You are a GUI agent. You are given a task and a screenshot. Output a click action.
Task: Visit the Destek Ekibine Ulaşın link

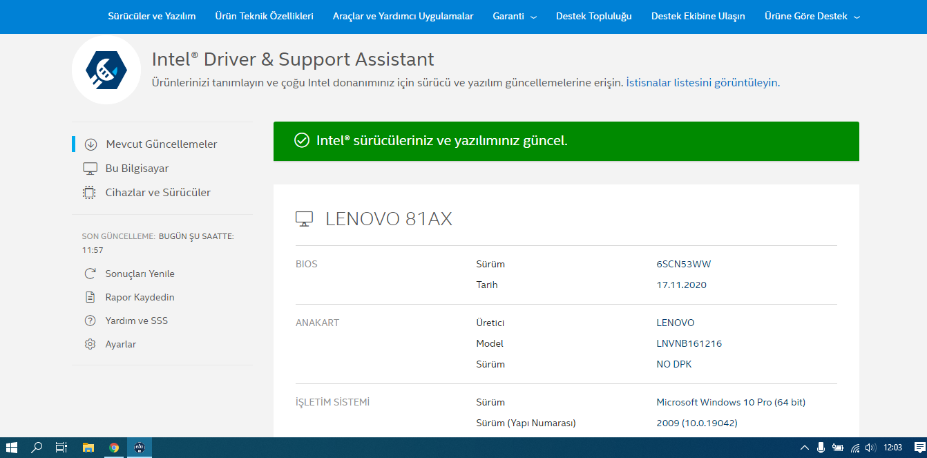[x=698, y=16]
